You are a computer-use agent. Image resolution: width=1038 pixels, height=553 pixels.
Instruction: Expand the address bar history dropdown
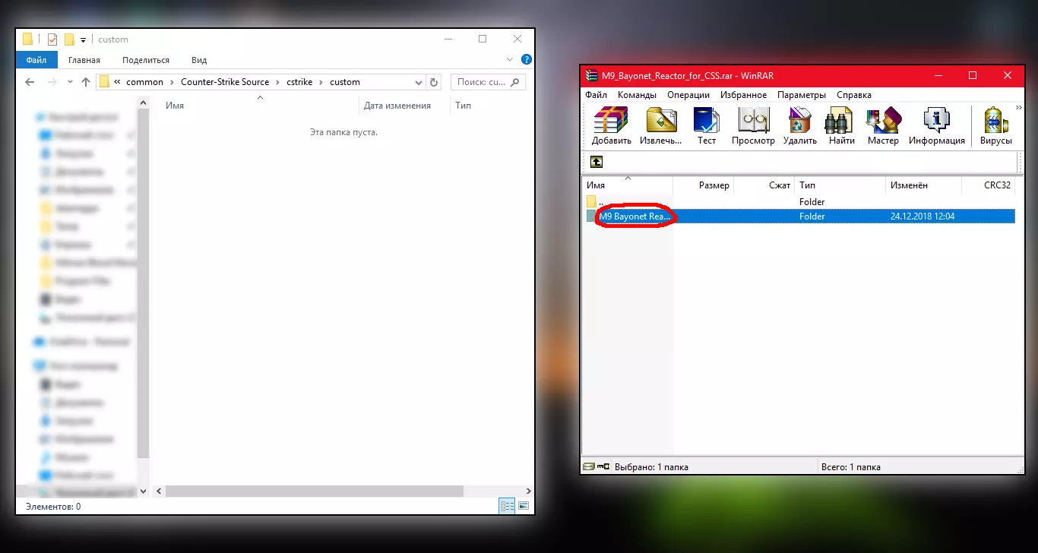(x=419, y=82)
